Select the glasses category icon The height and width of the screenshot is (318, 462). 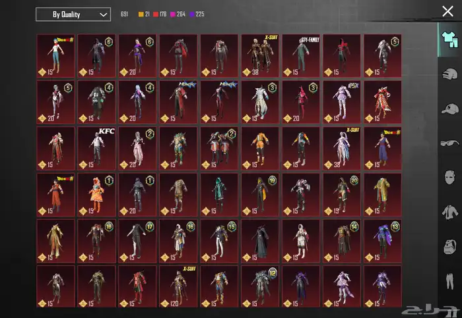(449, 144)
